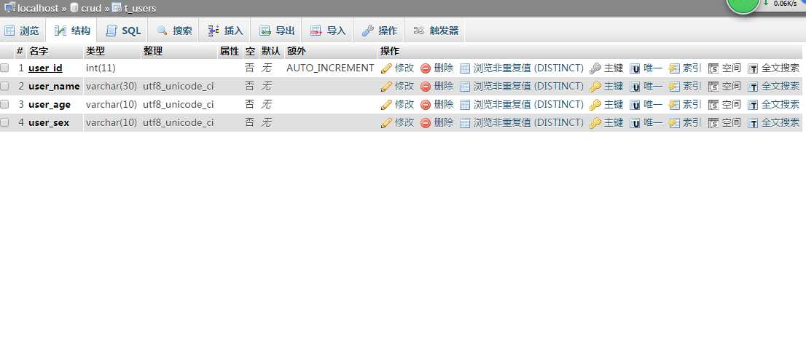
Task: Click 索引 link for user_name
Action: point(692,87)
